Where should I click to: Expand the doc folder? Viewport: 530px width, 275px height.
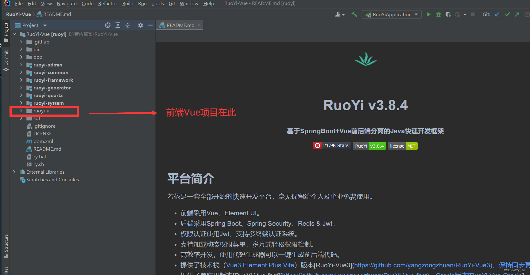click(21, 57)
